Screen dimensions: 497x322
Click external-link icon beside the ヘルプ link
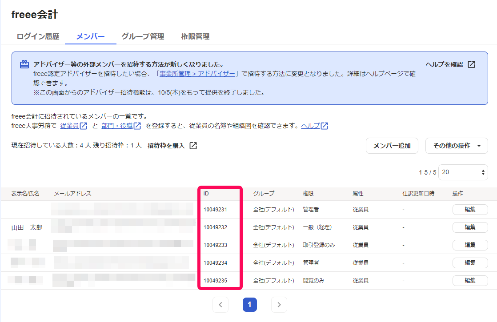[324, 126]
